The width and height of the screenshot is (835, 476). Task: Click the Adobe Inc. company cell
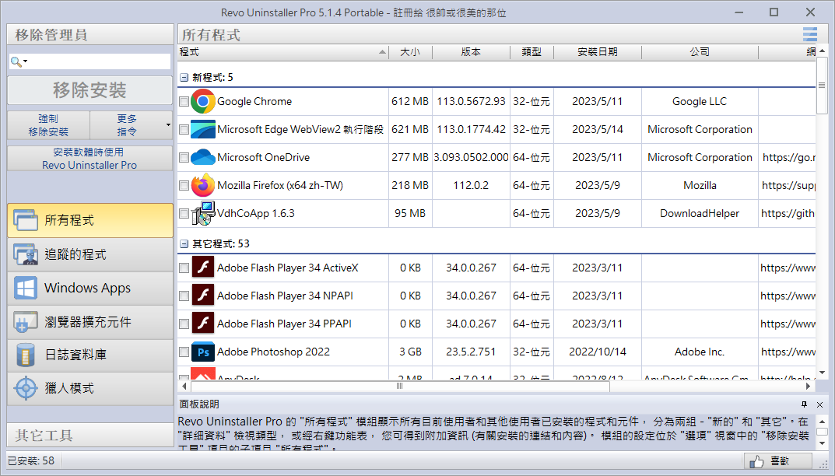coord(700,352)
